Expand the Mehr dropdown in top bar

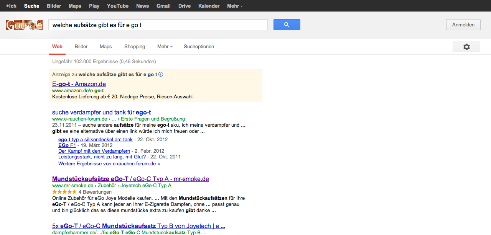pyautogui.click(x=234, y=6)
